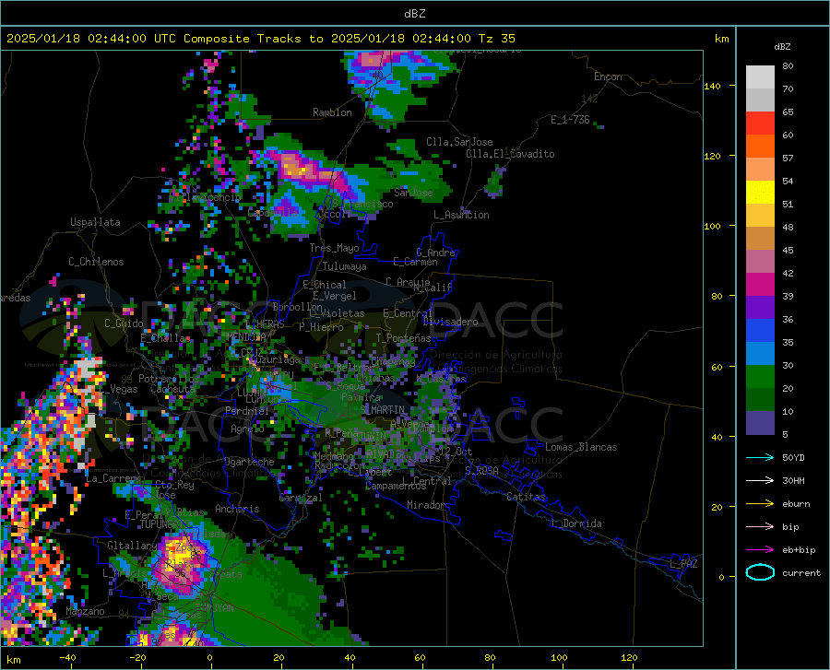Select the light gray 70-80 dBZ band
The width and height of the screenshot is (830, 670).
[760, 77]
